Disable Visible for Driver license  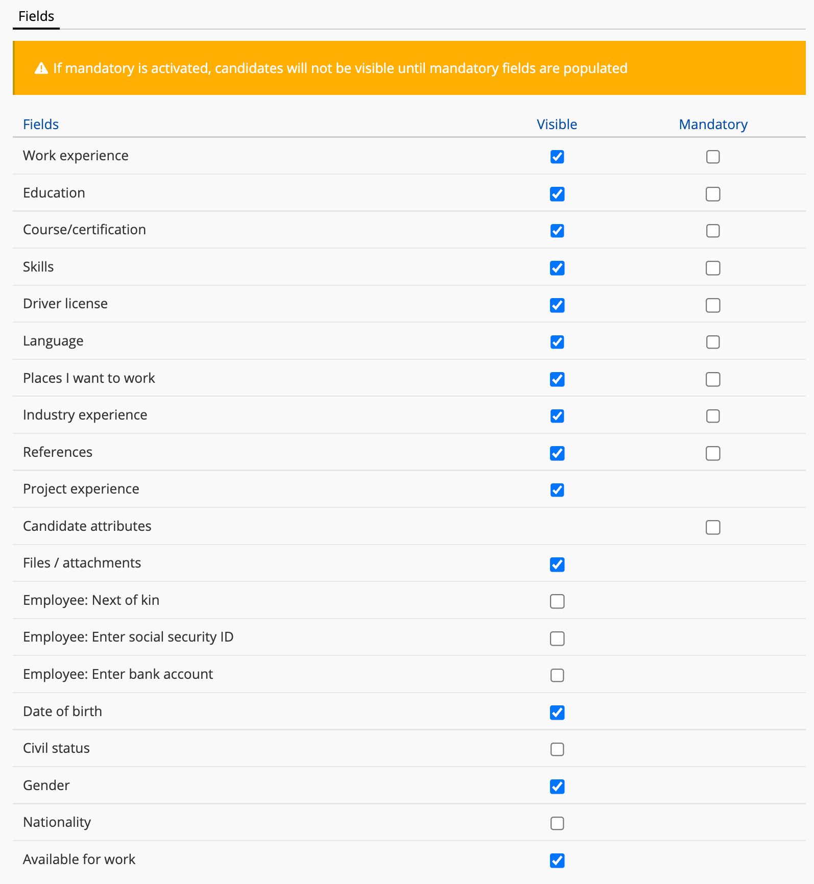coord(557,305)
